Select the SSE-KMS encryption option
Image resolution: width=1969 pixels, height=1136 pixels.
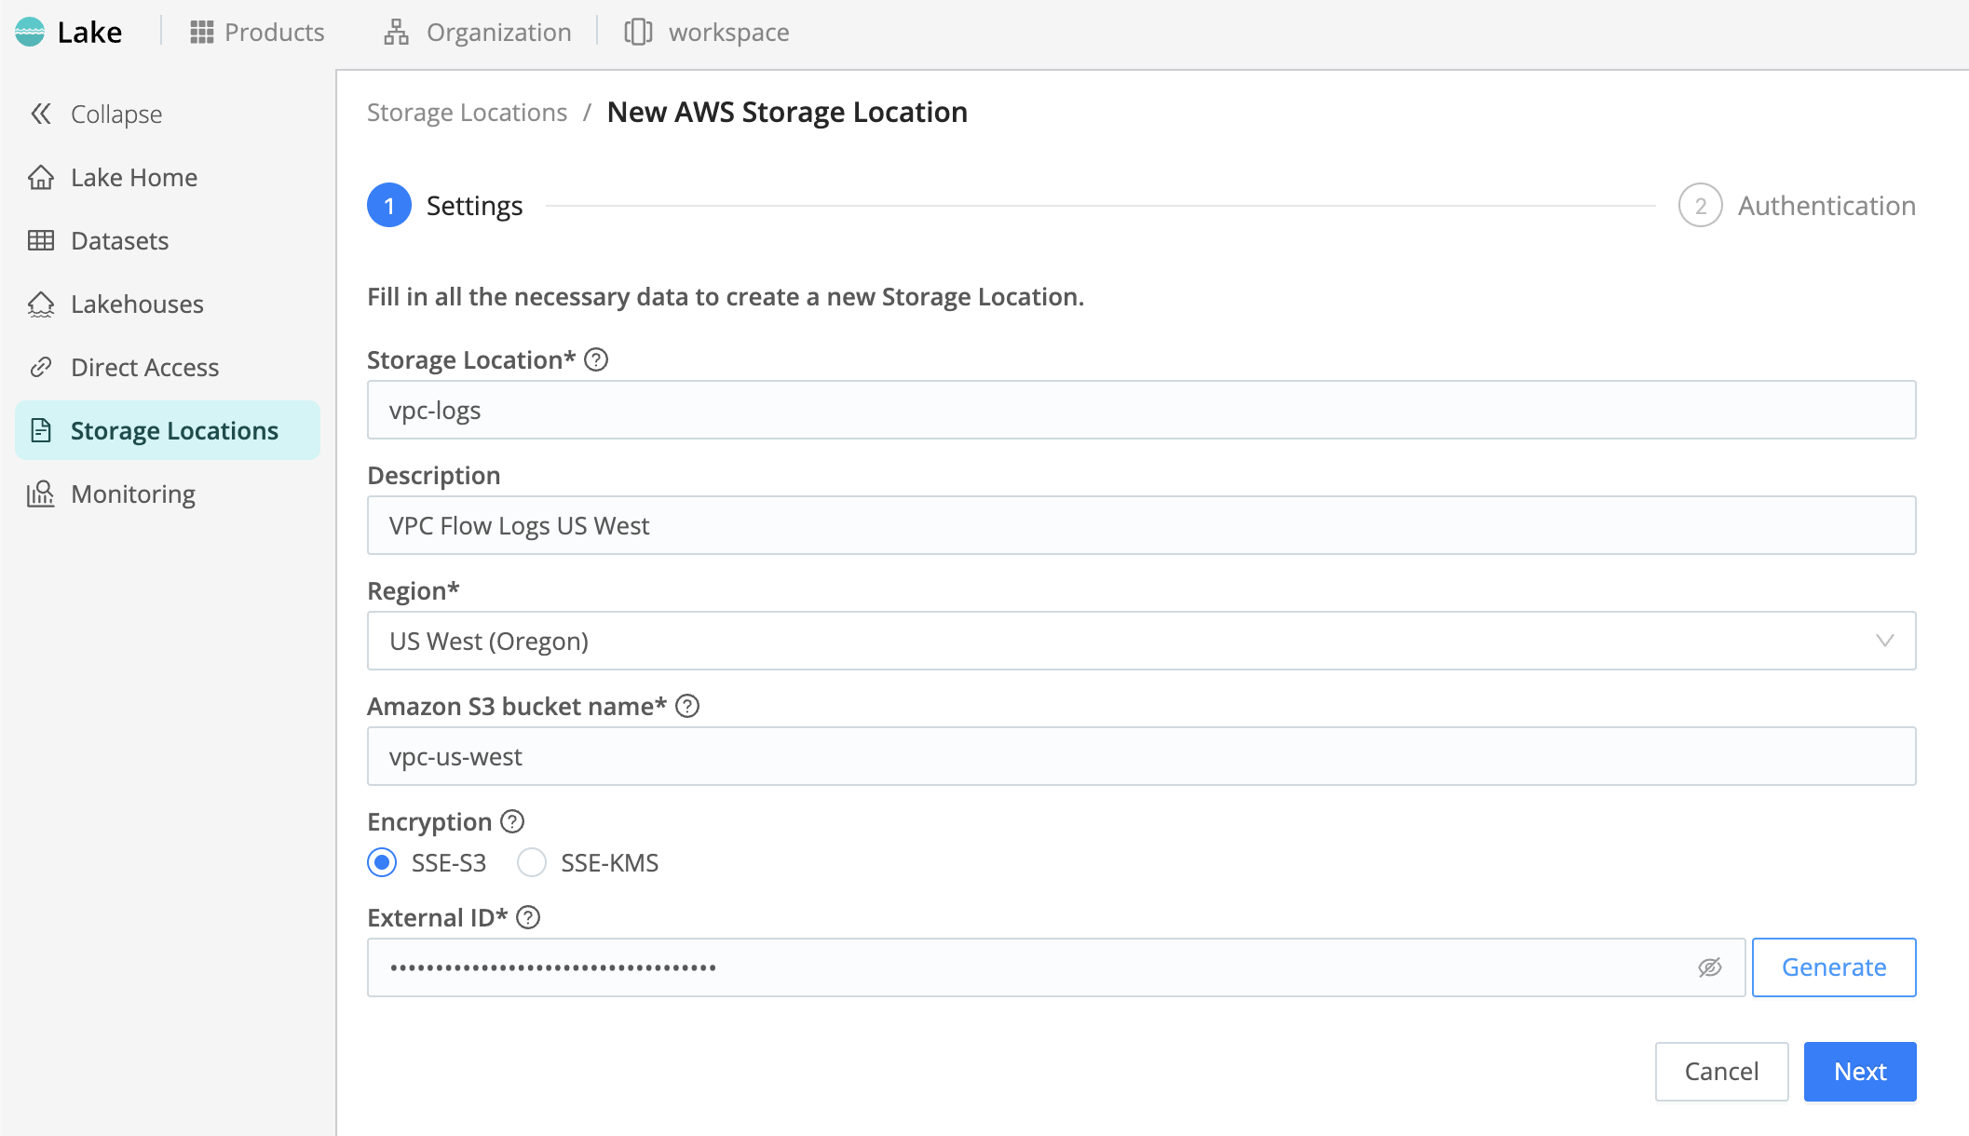click(x=531, y=862)
